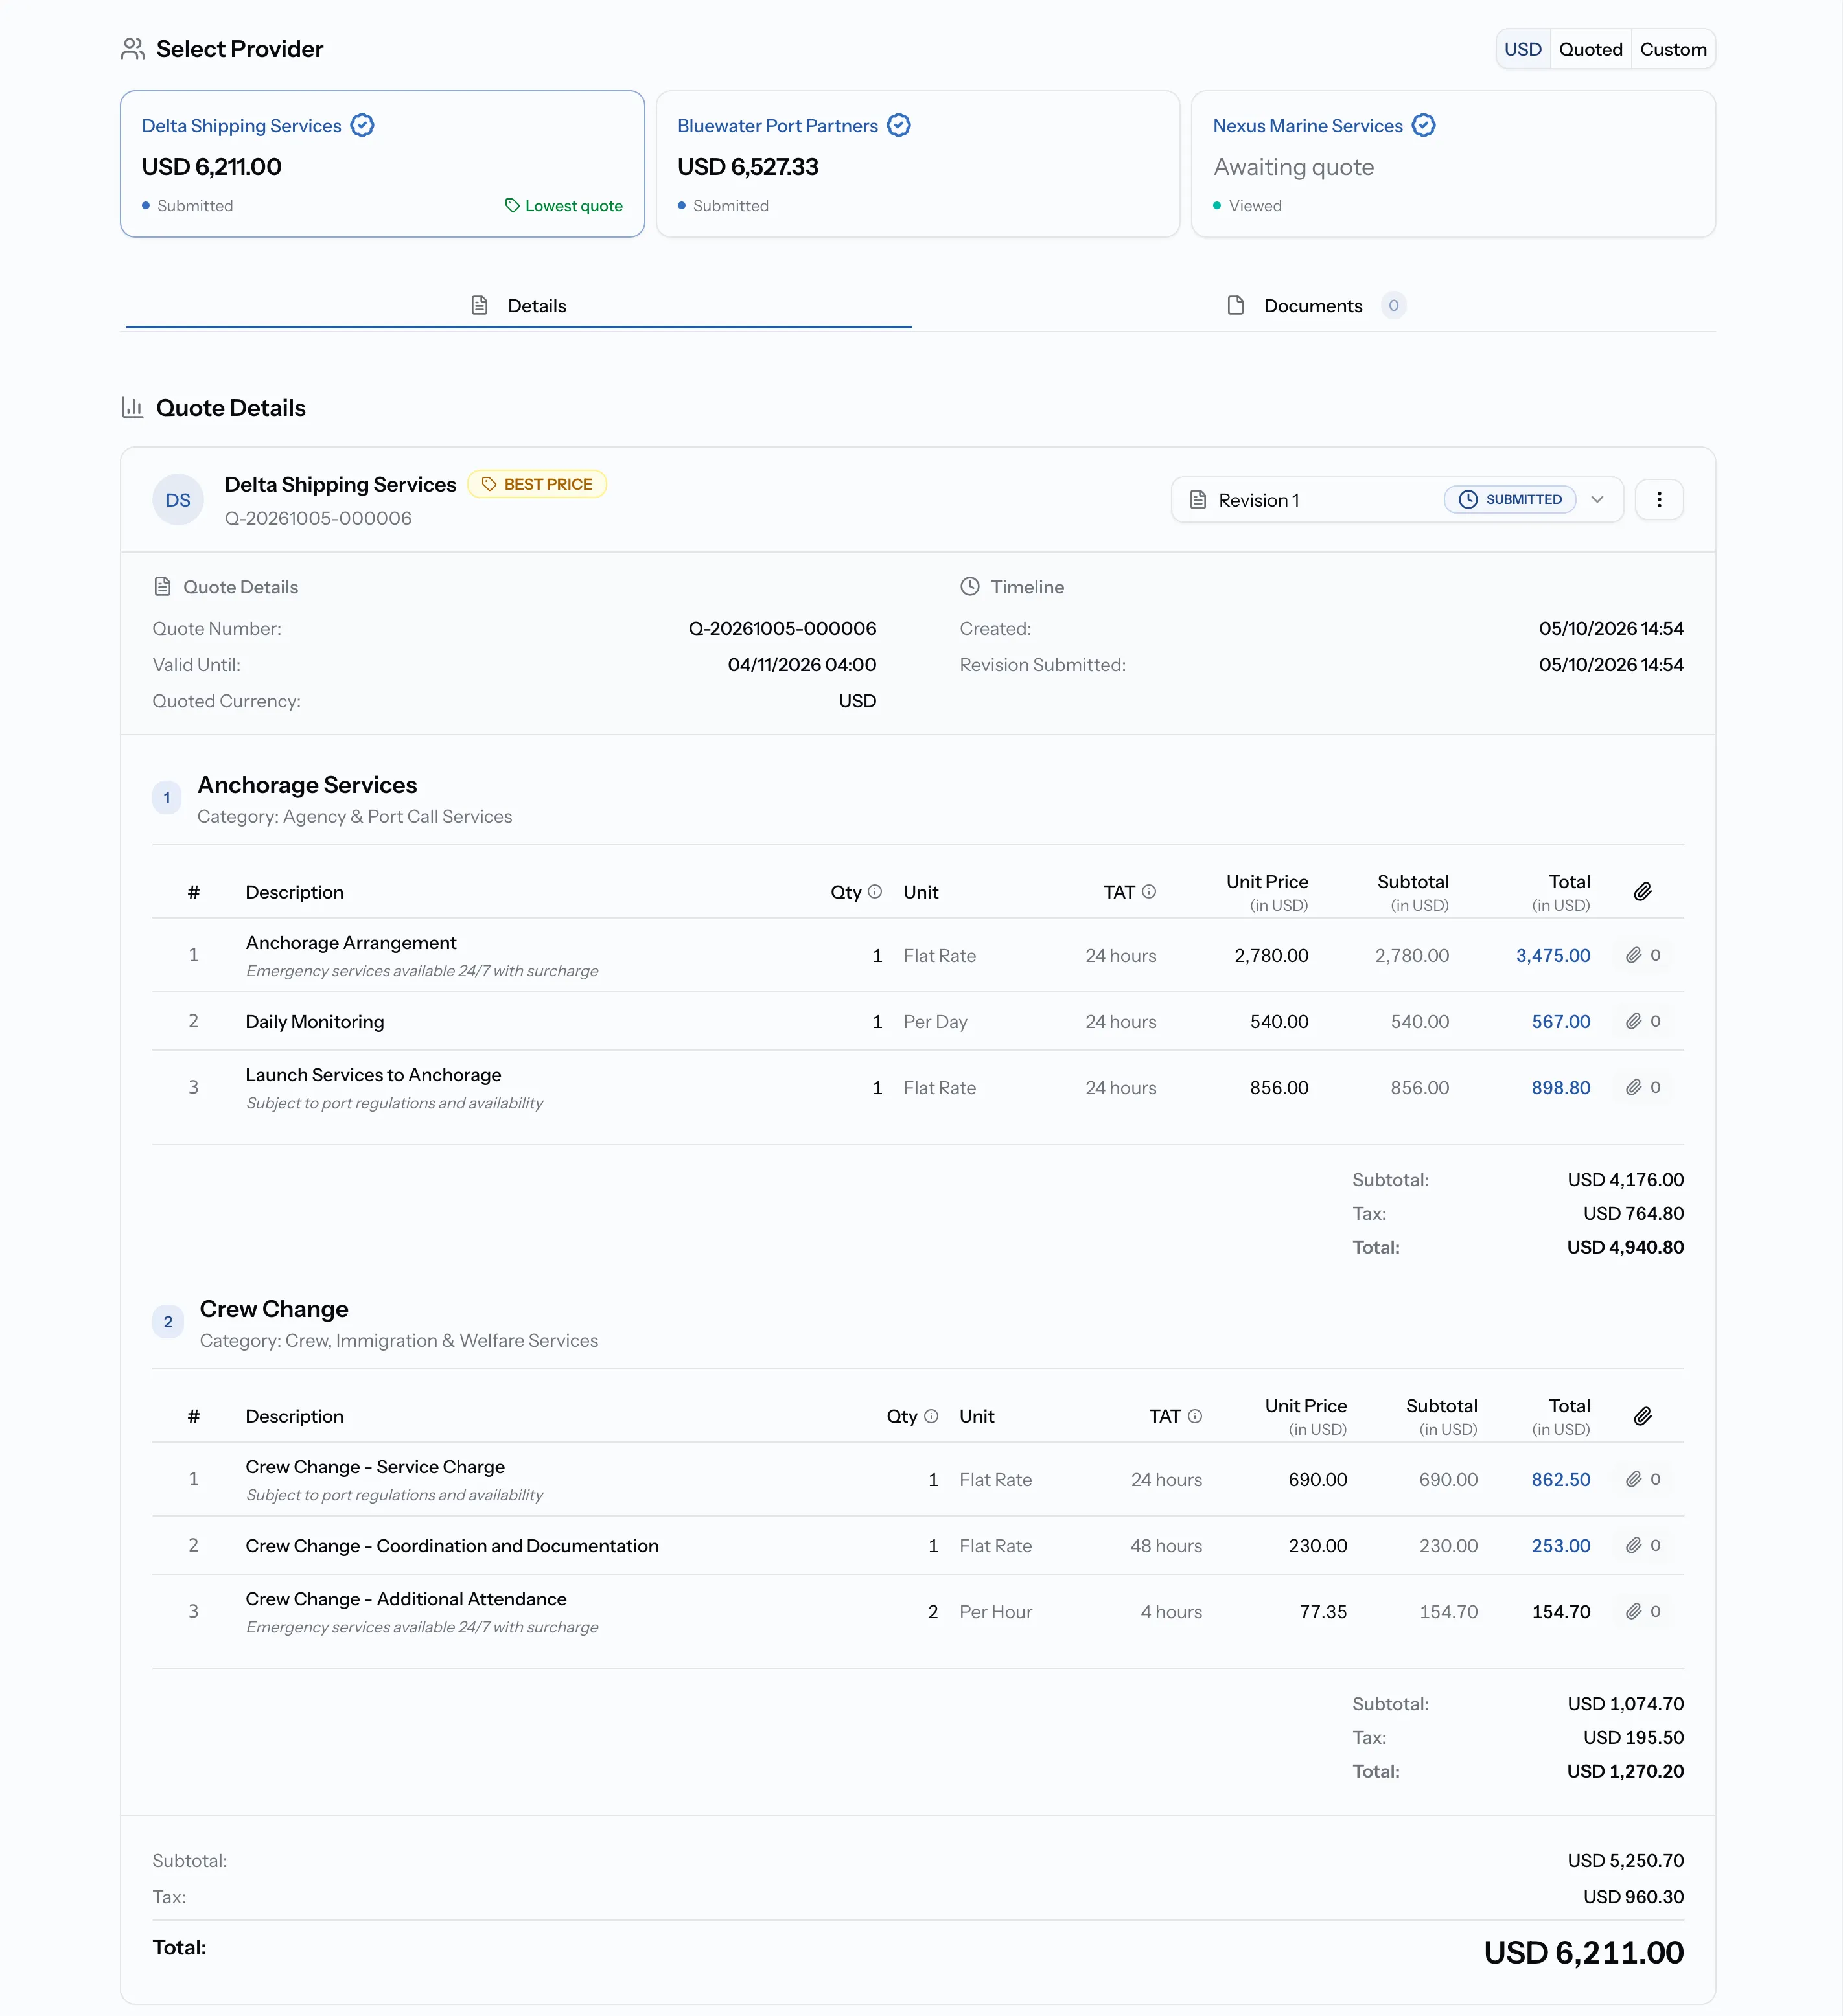Click the section number 1 badge for Anchorage Services
This screenshot has height=2016, width=1843.
point(167,797)
